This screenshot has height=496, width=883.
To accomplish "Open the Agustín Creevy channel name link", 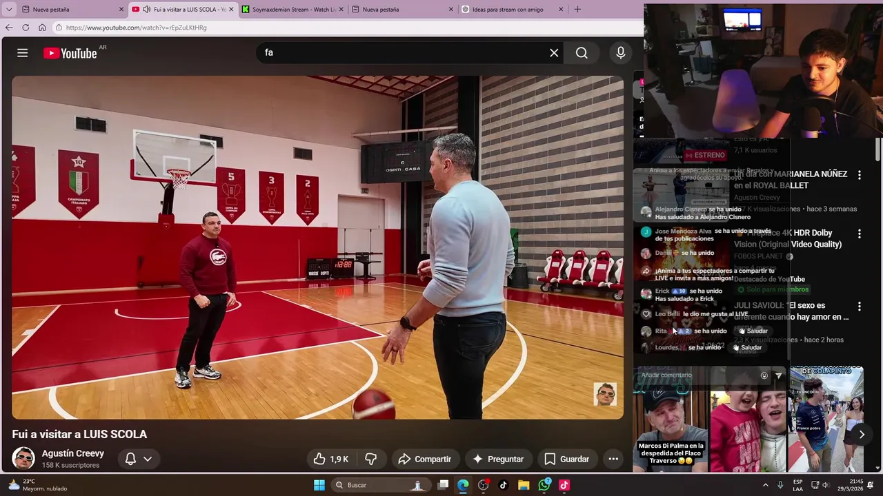I will click(73, 453).
